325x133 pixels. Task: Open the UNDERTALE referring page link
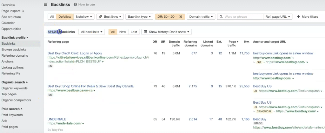click(57, 119)
